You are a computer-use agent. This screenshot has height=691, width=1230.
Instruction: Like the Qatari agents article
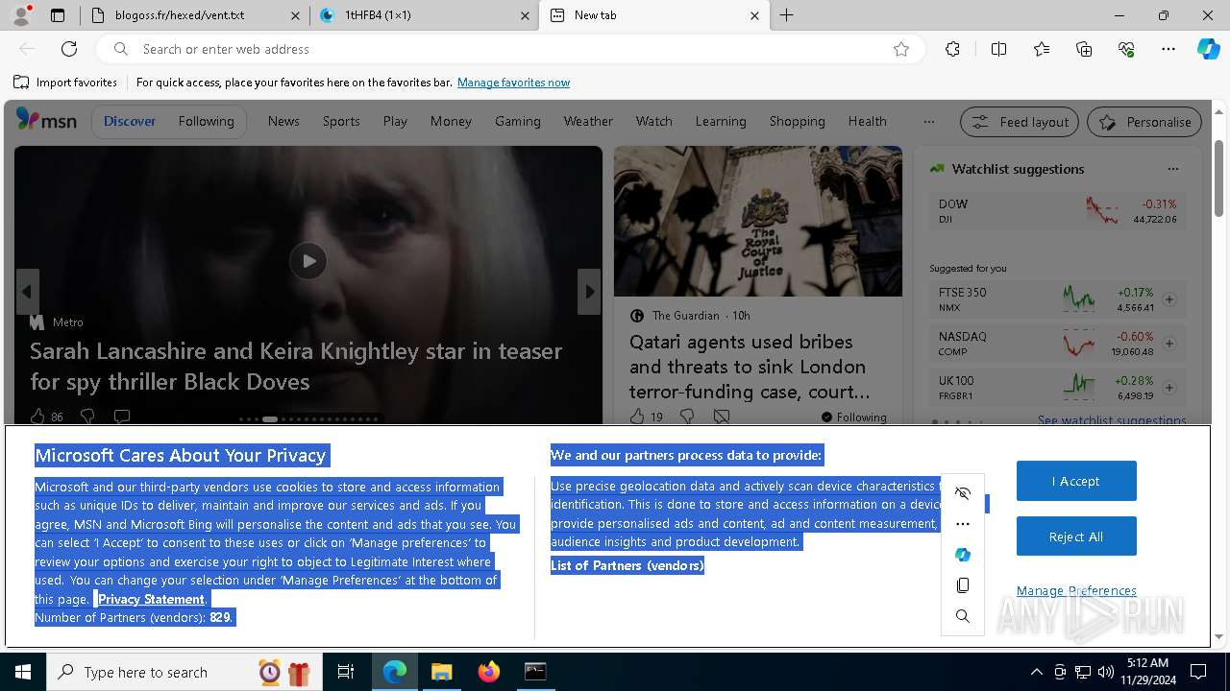coord(637,417)
